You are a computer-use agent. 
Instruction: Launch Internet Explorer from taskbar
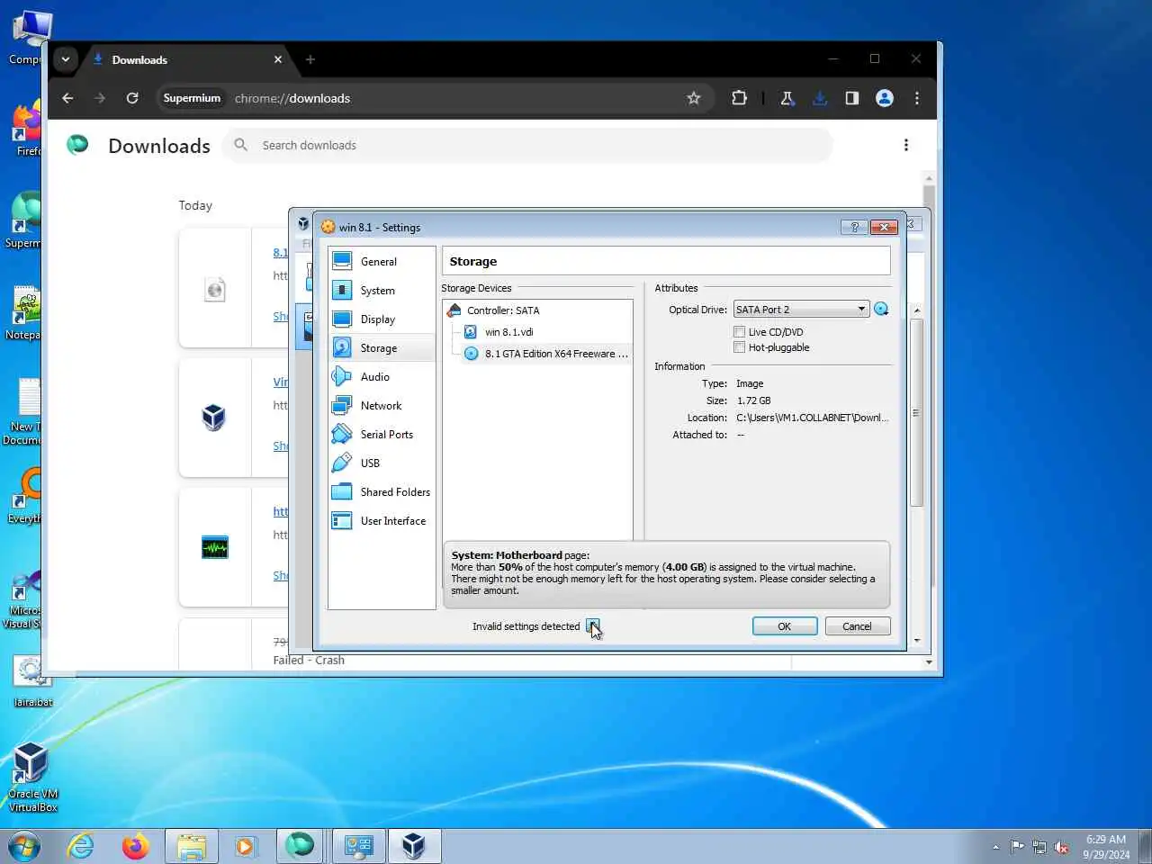[x=81, y=846]
